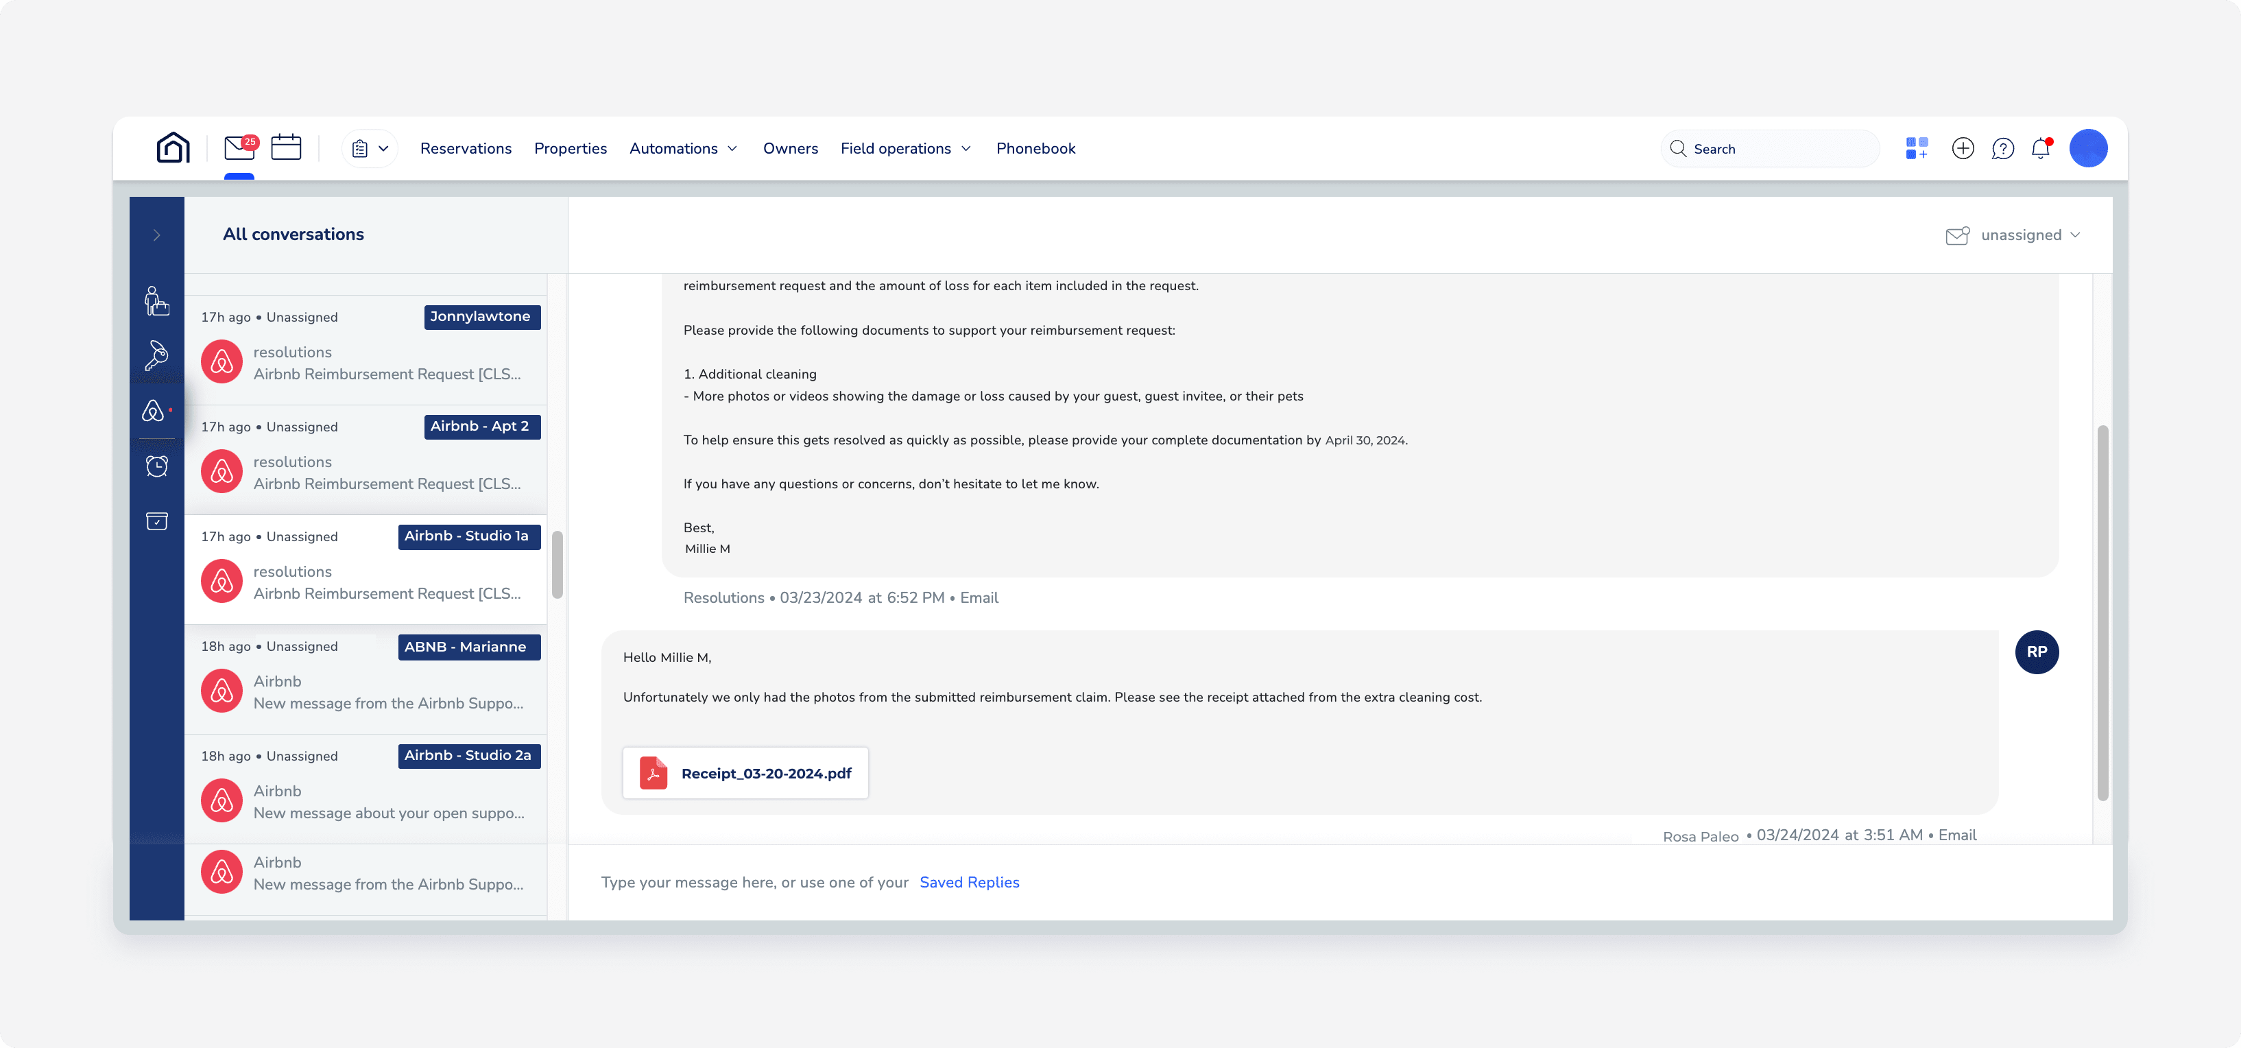The height and width of the screenshot is (1048, 2241).
Task: Open the inbox mail icon with badge
Action: coord(239,148)
